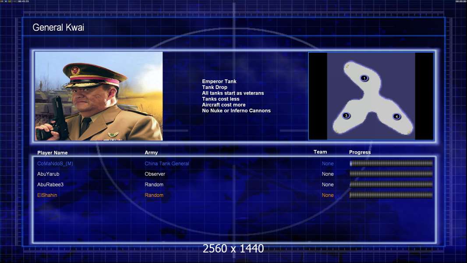The width and height of the screenshot is (467, 263).
Task: Click AbuRabee3's loading progress bar
Action: click(391, 185)
